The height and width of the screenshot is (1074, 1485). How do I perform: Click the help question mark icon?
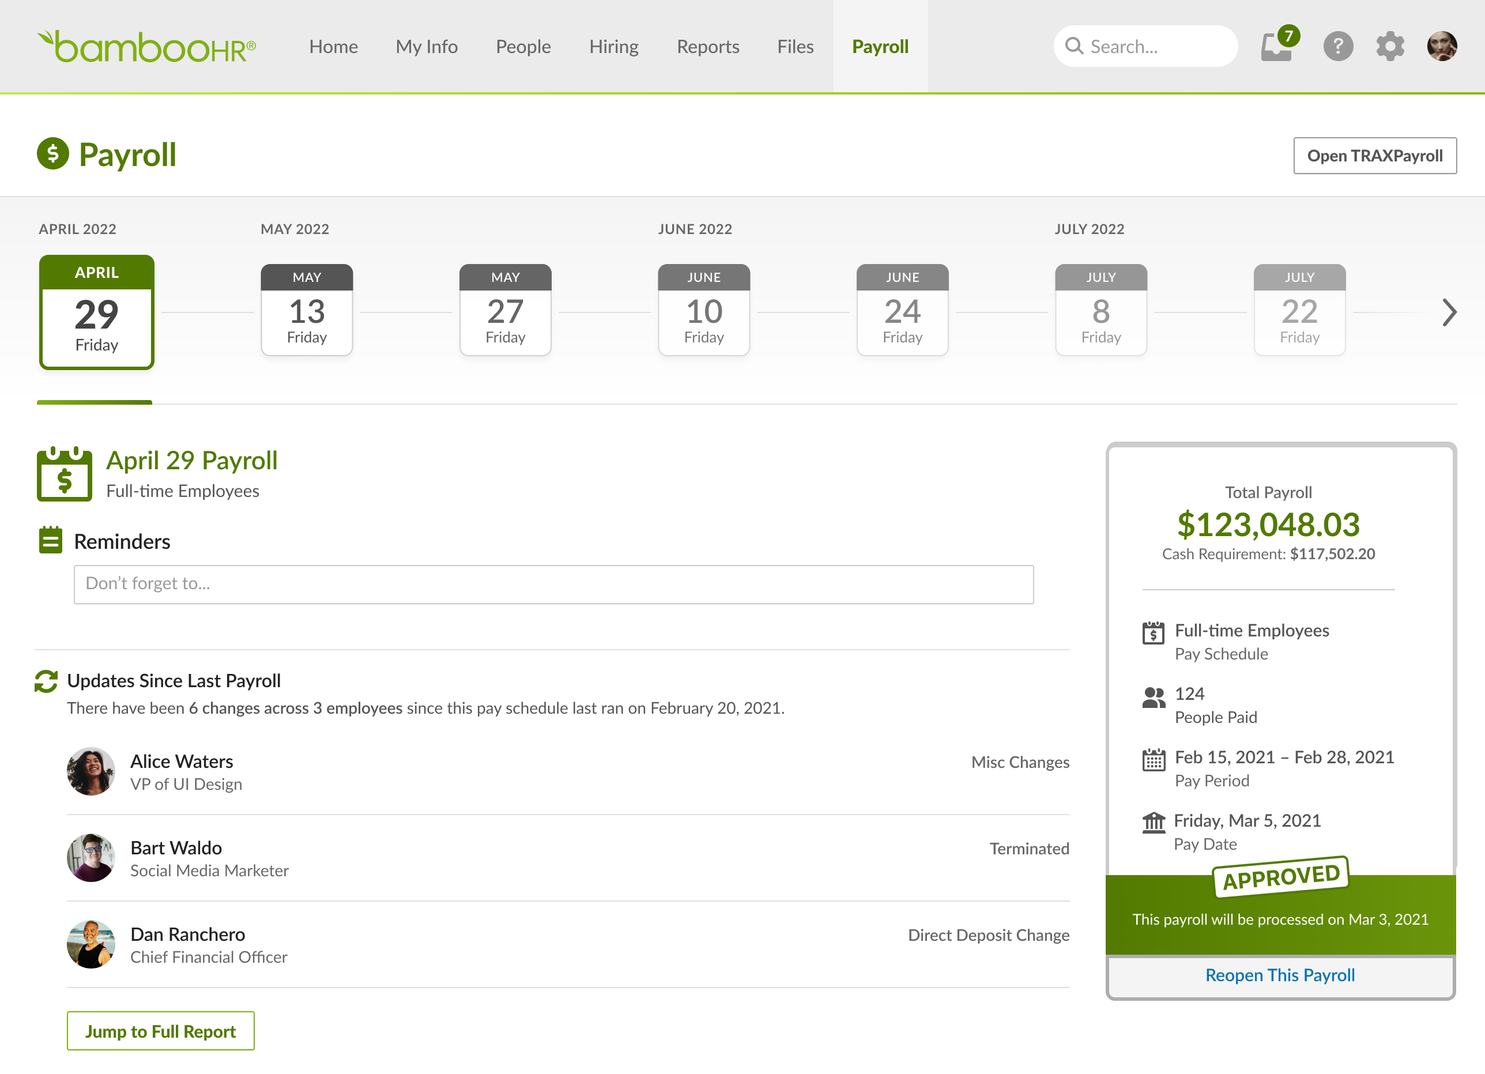point(1337,47)
